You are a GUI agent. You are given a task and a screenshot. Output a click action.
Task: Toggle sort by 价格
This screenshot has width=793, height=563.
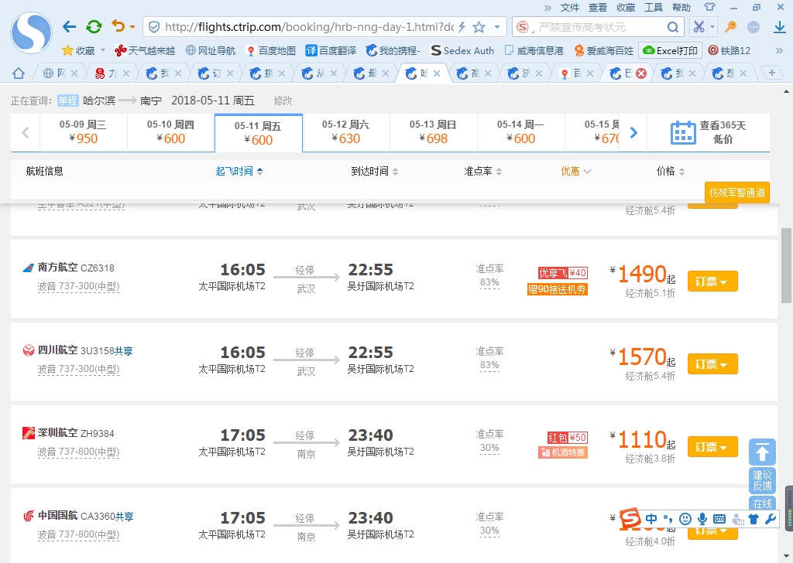671,171
